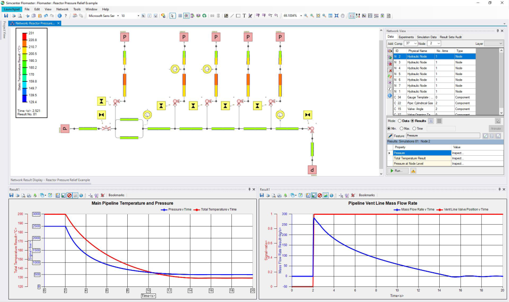Save the Main Pipeline chart using its Save icon

pyautogui.click(x=11, y=195)
